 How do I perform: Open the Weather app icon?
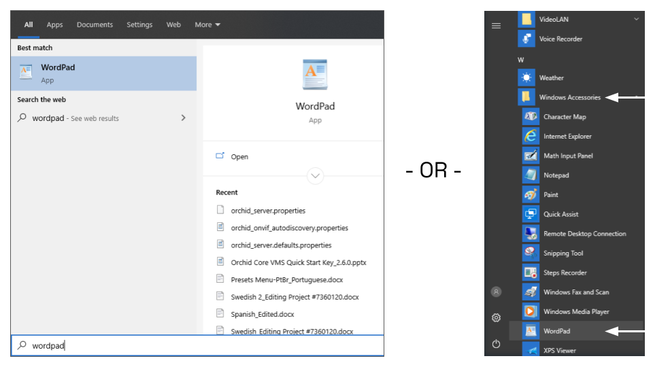(526, 77)
